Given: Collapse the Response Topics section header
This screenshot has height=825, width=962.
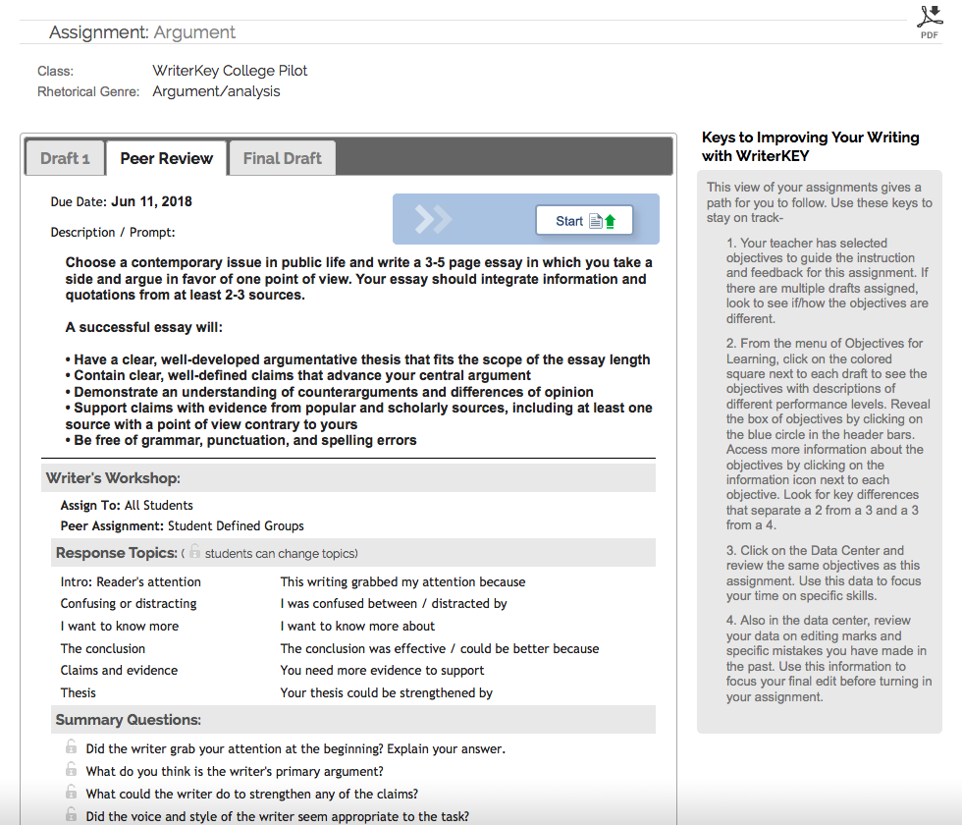Looking at the screenshot, I should [116, 553].
